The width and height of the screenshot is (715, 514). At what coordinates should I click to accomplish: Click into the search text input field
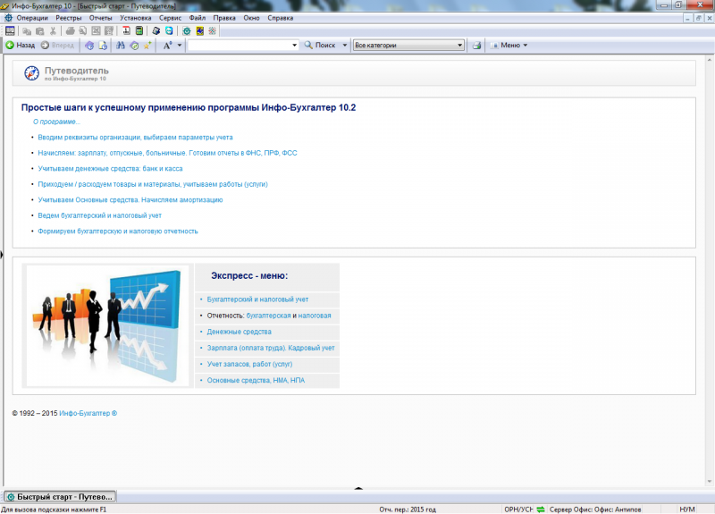tap(240, 46)
